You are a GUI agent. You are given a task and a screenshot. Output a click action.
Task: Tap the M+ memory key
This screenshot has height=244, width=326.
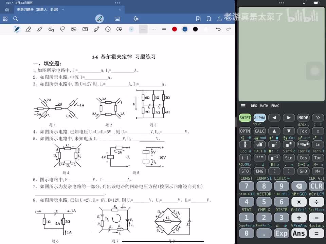[318, 171]
